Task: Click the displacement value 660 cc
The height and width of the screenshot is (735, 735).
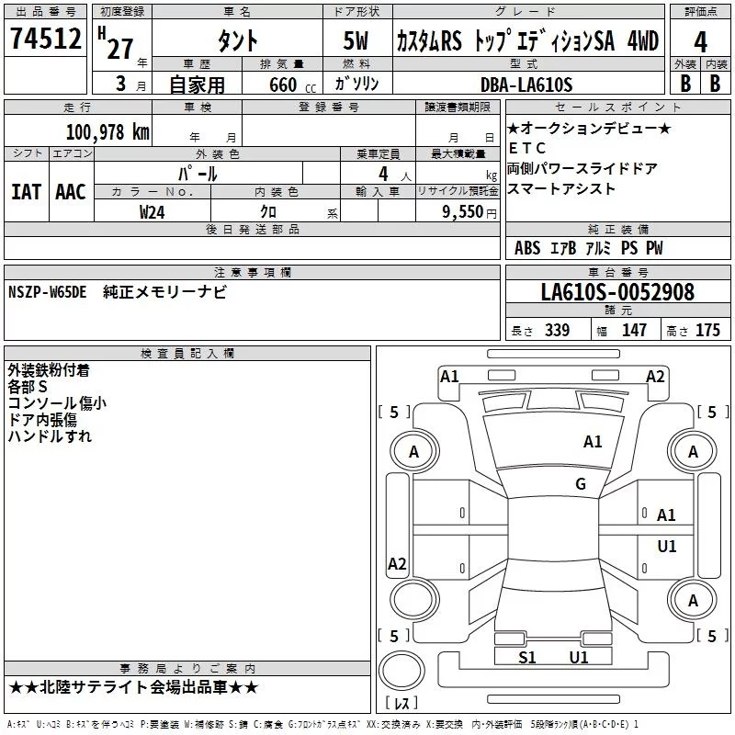Action: [292, 85]
